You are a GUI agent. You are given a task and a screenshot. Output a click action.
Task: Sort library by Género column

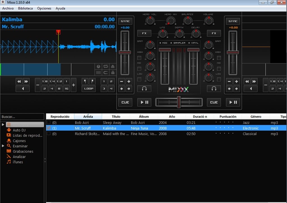[256, 117]
